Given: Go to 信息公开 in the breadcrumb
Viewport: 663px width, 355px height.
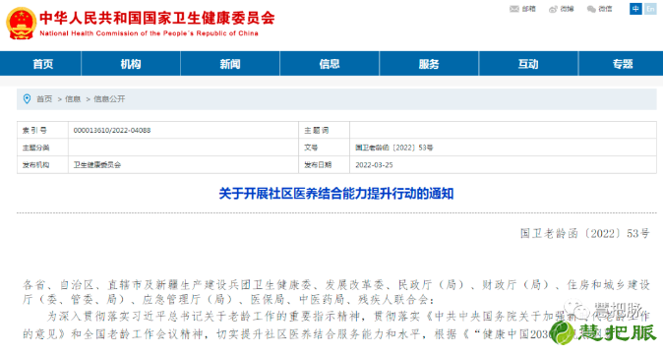Looking at the screenshot, I should tap(109, 99).
